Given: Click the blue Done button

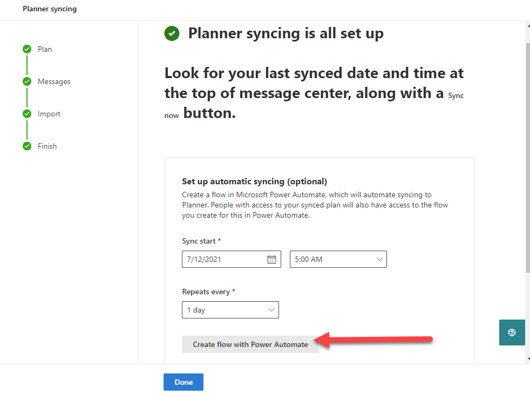Looking at the screenshot, I should [184, 382].
